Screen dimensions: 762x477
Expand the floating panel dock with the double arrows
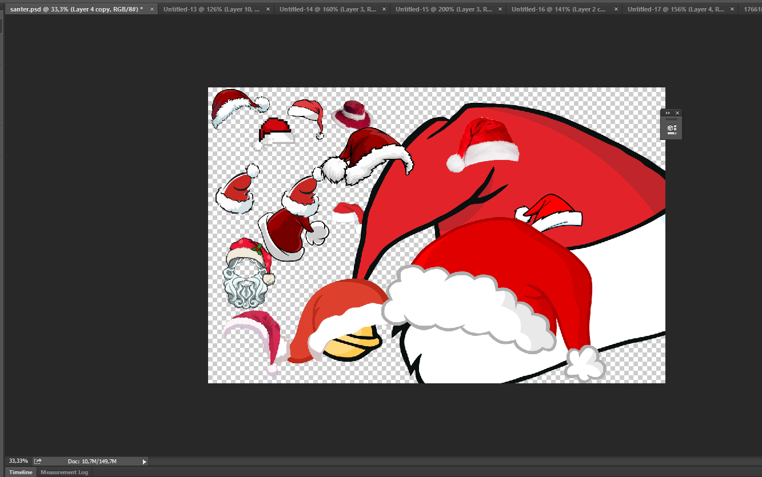(x=668, y=113)
